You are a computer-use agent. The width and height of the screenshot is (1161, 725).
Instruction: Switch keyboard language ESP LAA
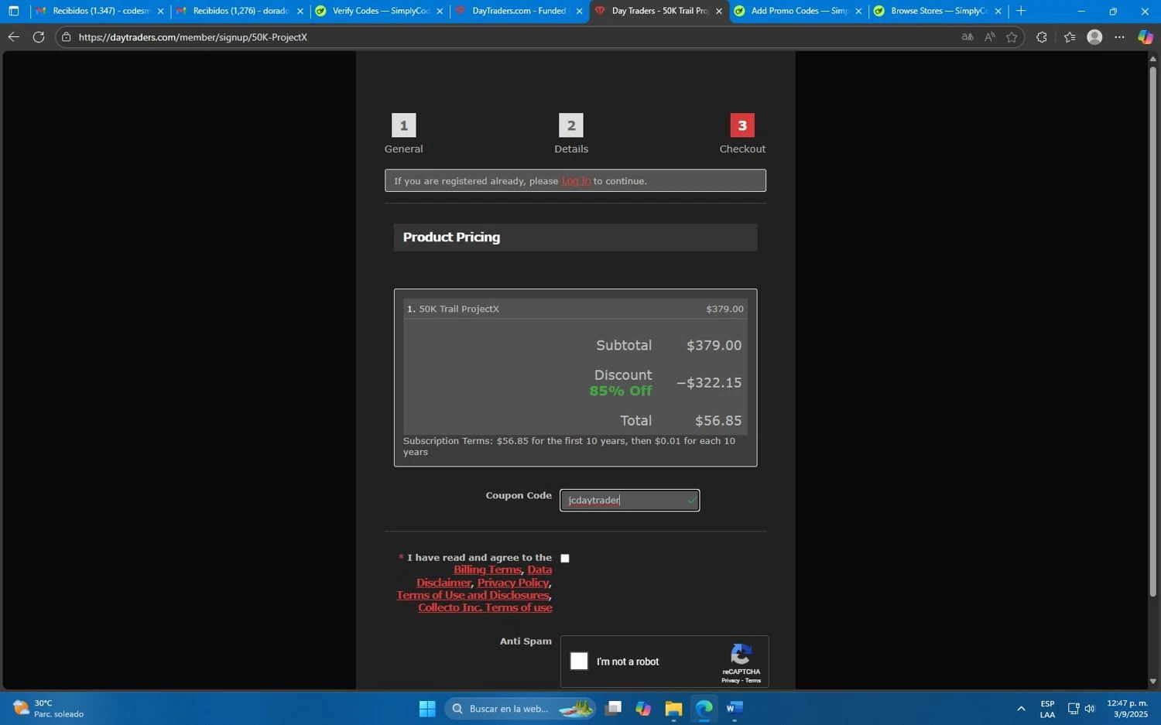coord(1047,709)
